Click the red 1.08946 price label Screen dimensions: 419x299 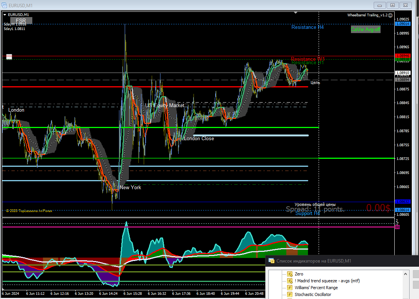click(402, 56)
